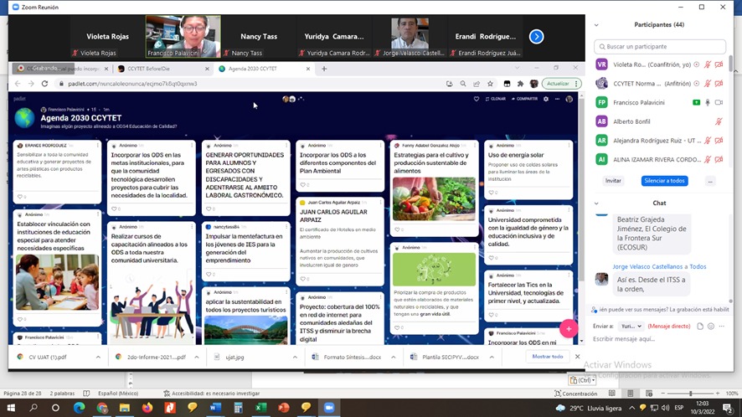Open Microsoft Edge from the taskbar
Viewport: 742px width, 417px height.
(x=79, y=407)
